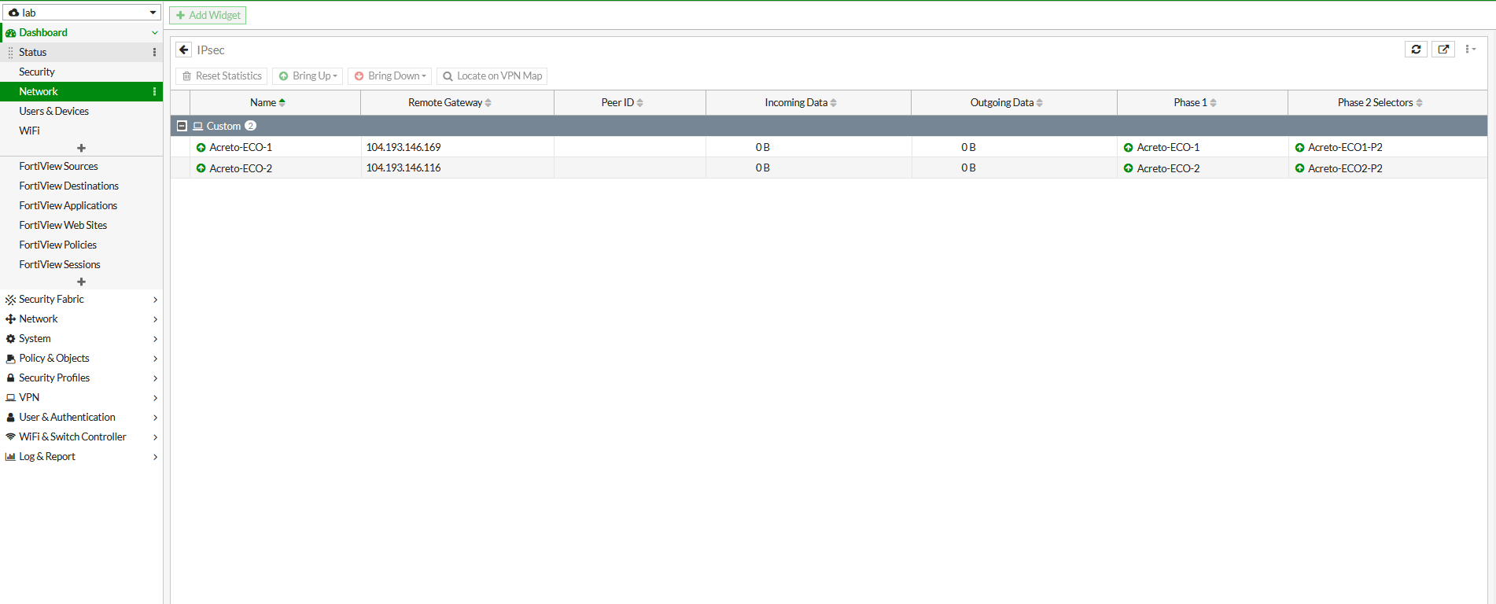Click remote gateway 104.193.146.169

[403, 147]
